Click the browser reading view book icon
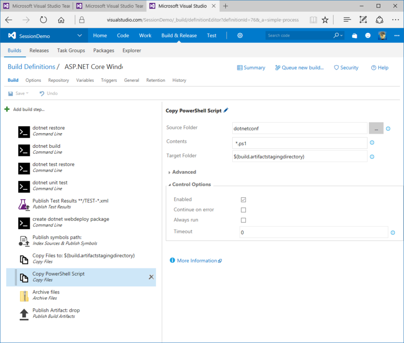 (x=313, y=20)
